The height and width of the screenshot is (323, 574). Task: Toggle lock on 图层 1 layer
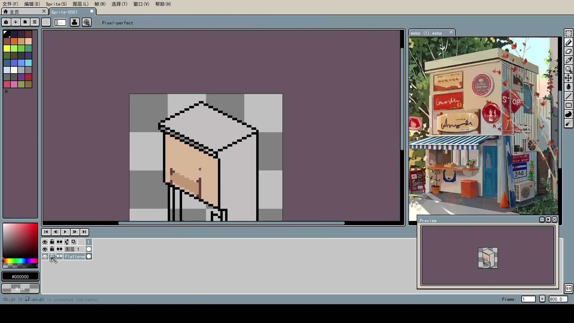(52, 249)
